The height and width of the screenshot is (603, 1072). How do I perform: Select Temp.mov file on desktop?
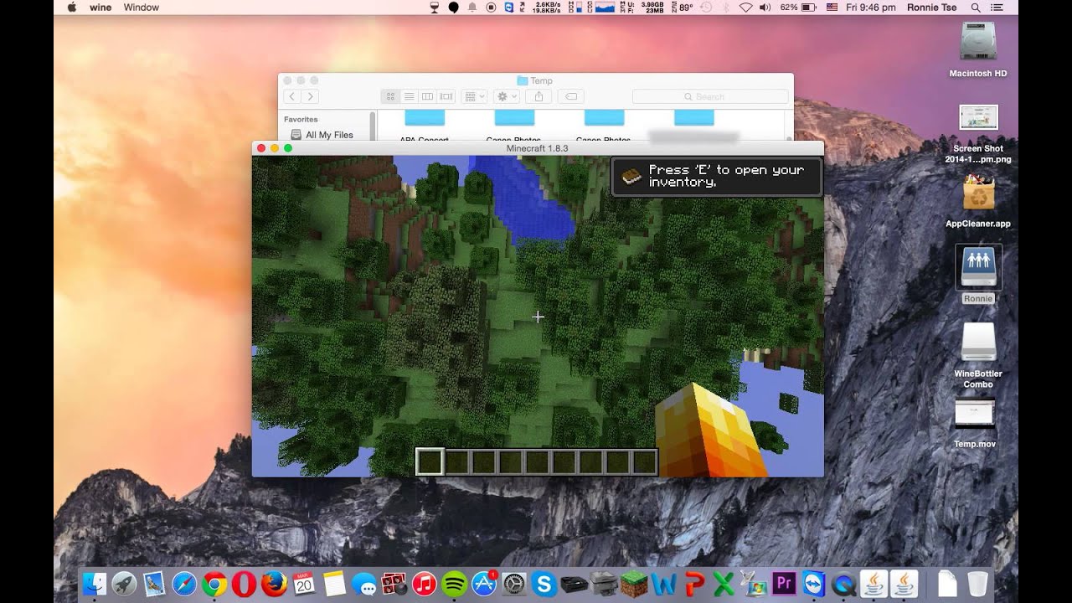975,423
